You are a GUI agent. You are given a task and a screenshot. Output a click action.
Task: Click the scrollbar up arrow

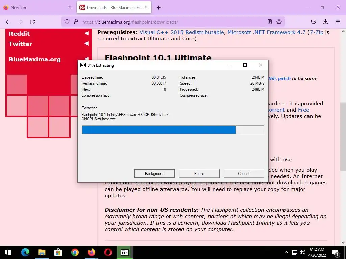point(343,31)
